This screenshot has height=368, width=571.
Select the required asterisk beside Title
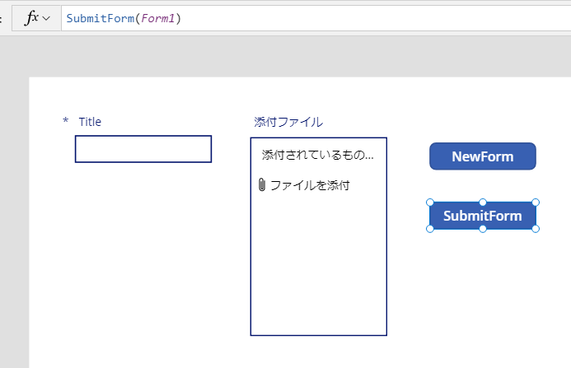[66, 120]
